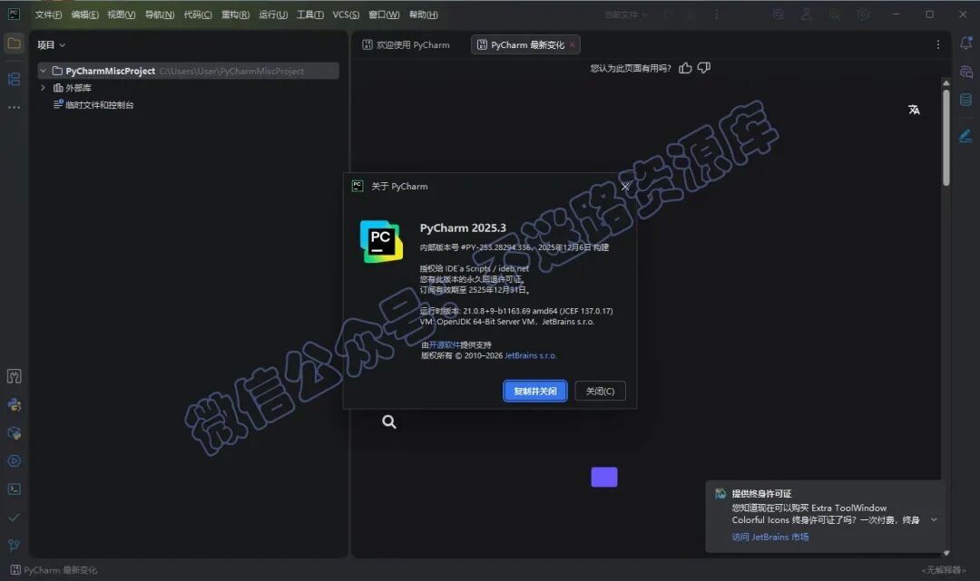Screen dimensions: 980x581
Task: Open the 开源软件 link in About dialog
Action: pyautogui.click(x=445, y=344)
